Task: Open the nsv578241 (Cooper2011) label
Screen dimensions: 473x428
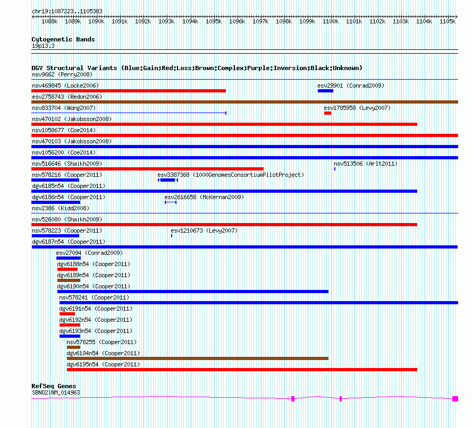Action: tap(94, 297)
